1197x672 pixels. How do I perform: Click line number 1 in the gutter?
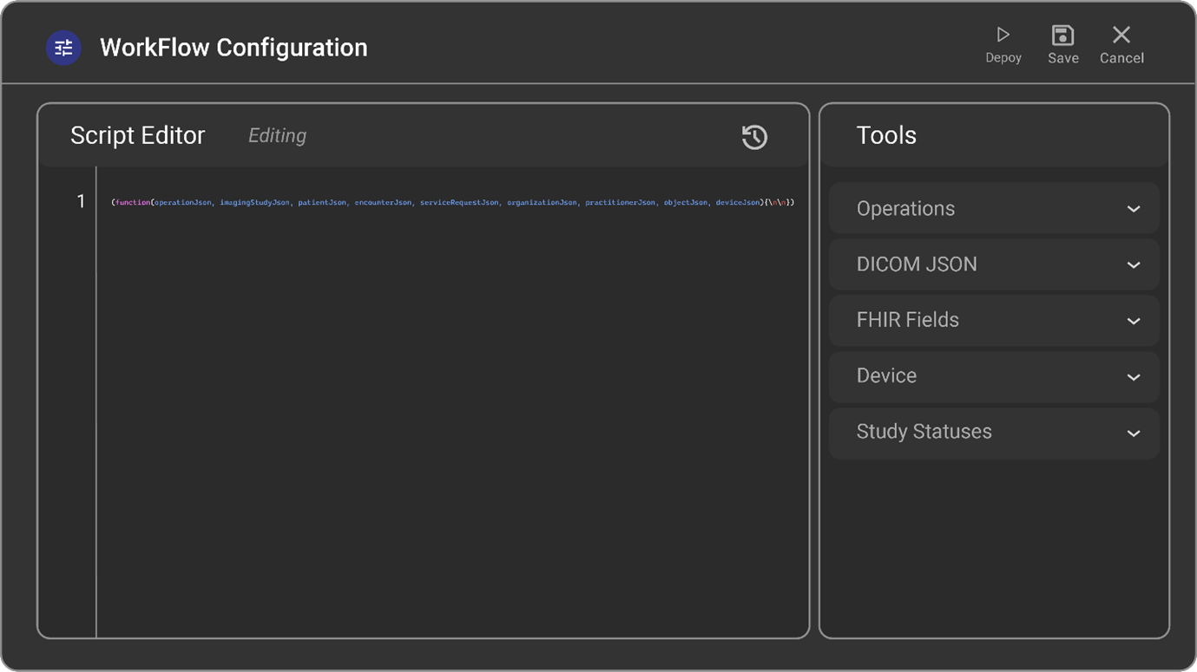[81, 201]
